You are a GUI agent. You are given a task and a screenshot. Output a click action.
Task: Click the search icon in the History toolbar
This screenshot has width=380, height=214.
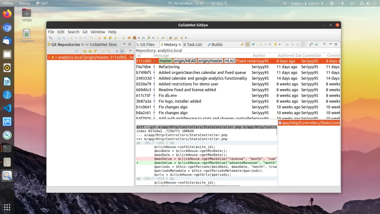click(270, 45)
